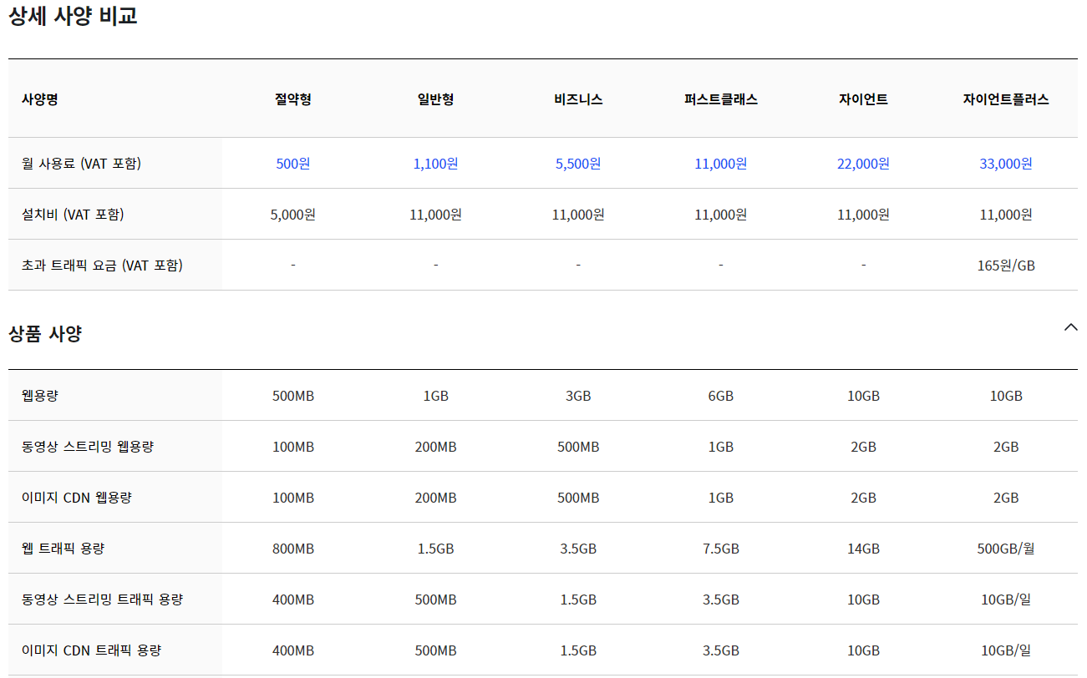Click the 33,000원 monthly fee link
The width and height of the screenshot is (1087, 678).
[x=1006, y=164]
